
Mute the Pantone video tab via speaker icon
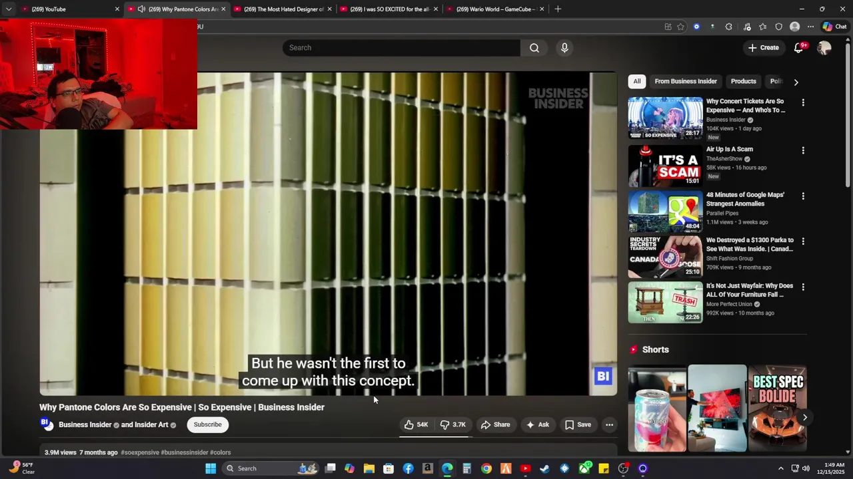pyautogui.click(x=141, y=9)
